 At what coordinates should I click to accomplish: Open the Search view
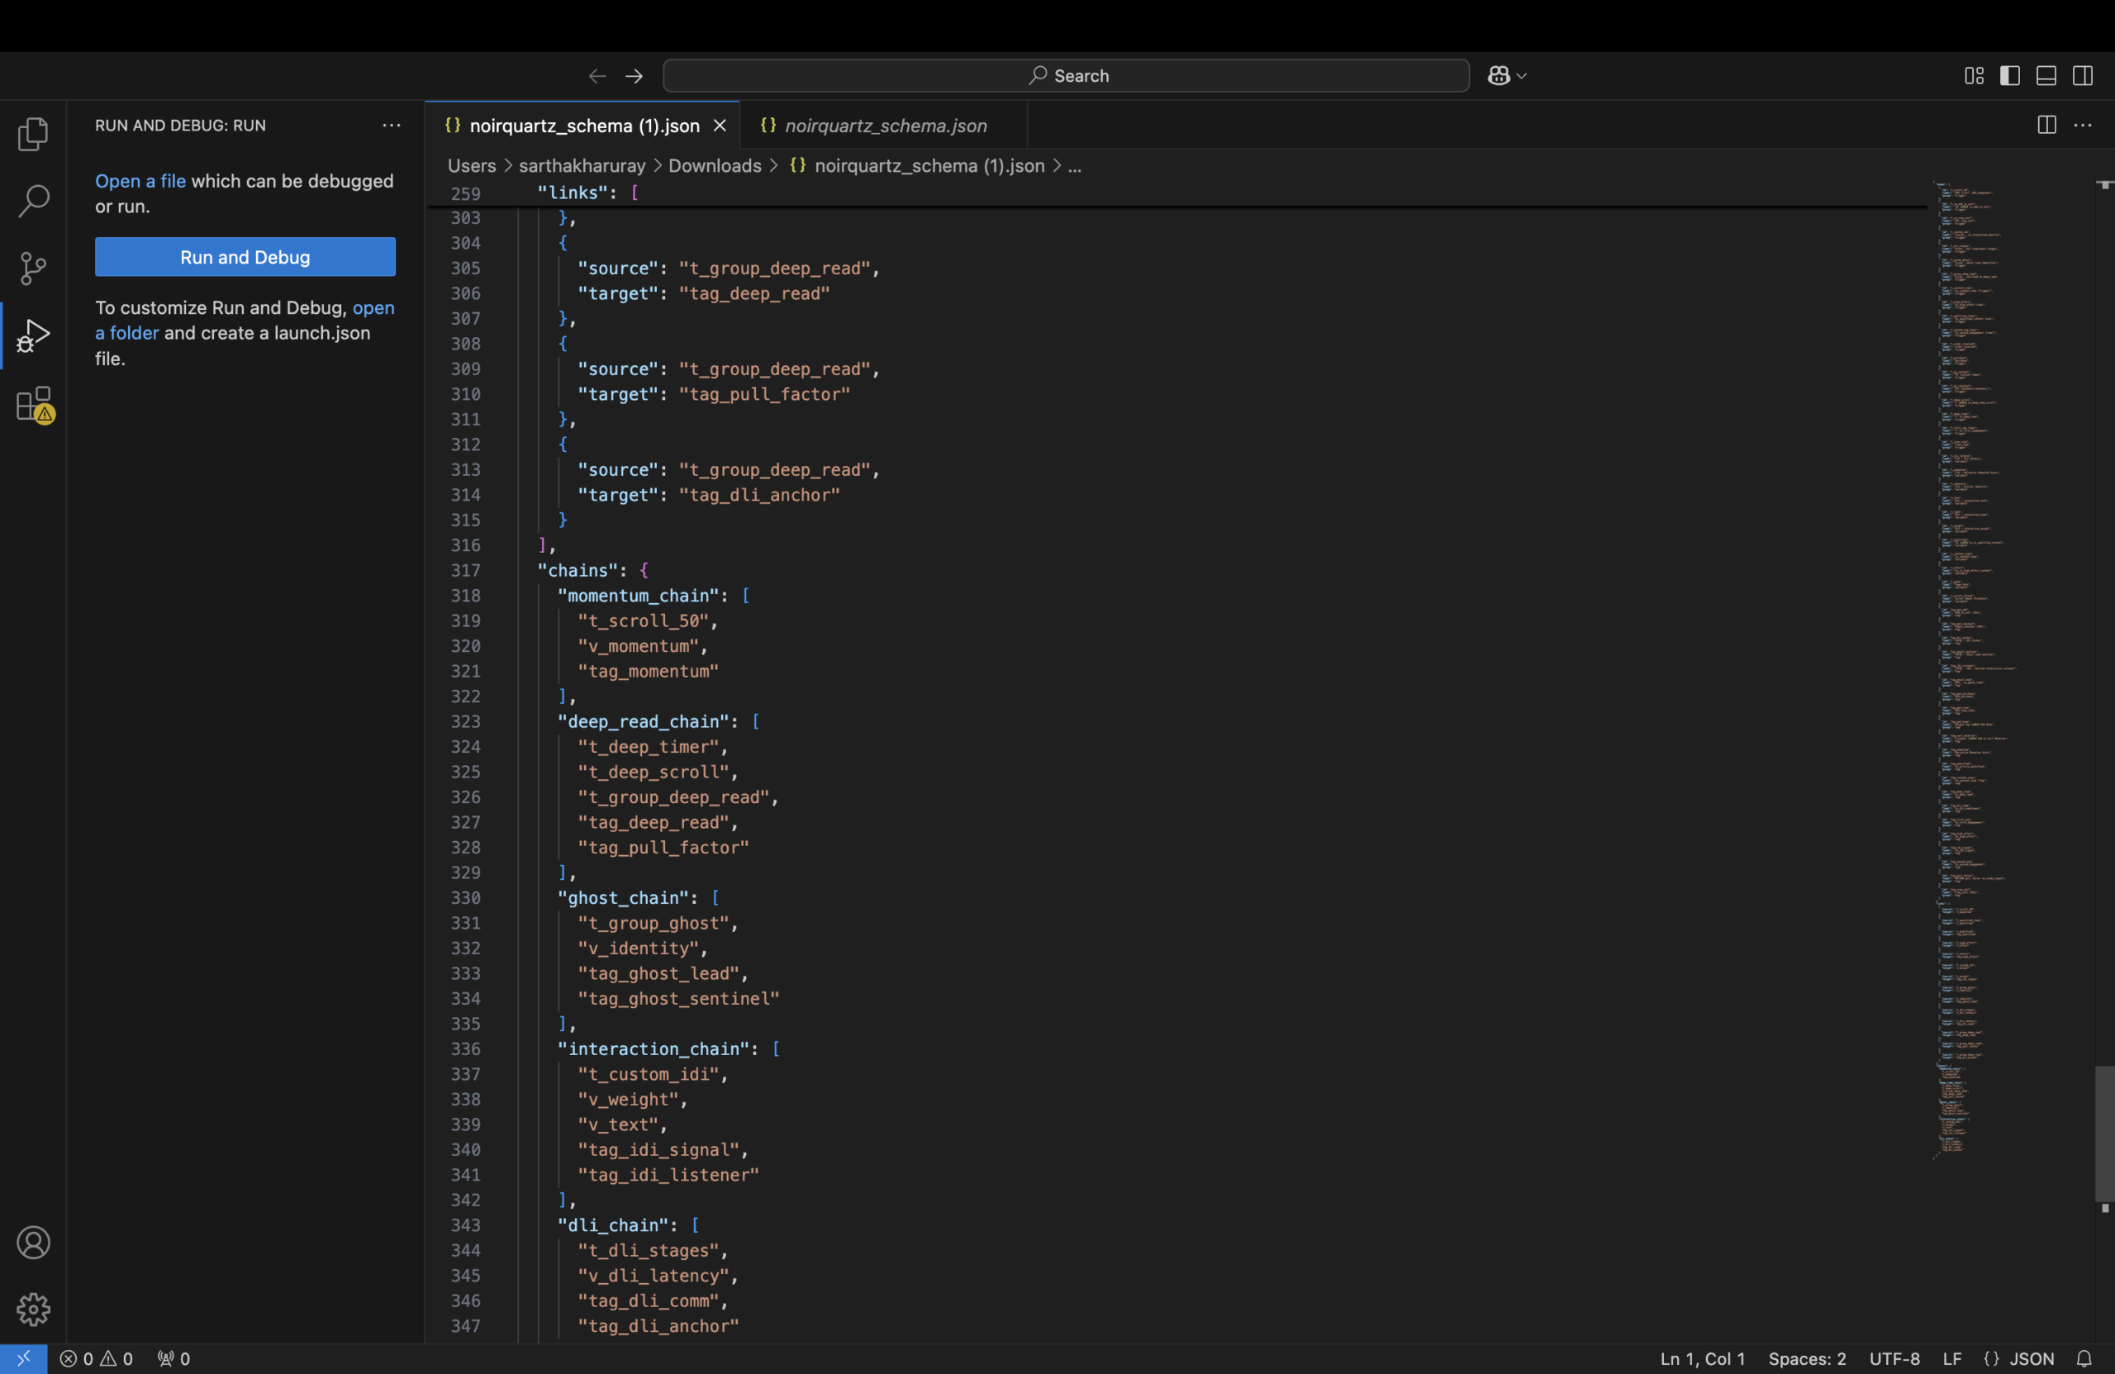pyautogui.click(x=33, y=201)
